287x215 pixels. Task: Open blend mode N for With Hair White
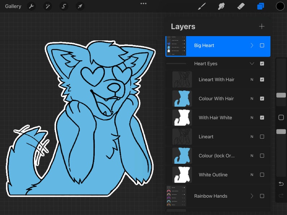252,118
